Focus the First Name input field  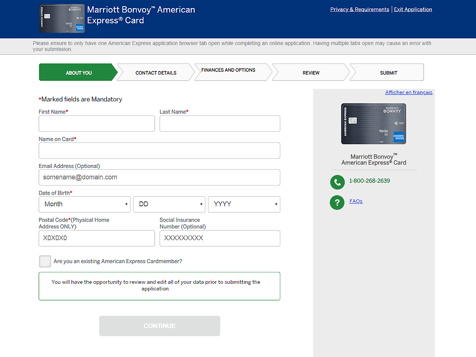click(x=97, y=124)
